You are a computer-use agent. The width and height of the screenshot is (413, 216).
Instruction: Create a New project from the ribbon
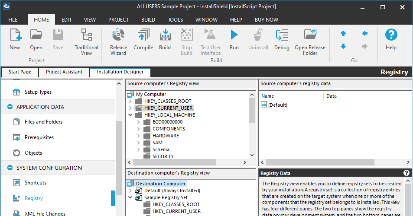pyautogui.click(x=15, y=39)
